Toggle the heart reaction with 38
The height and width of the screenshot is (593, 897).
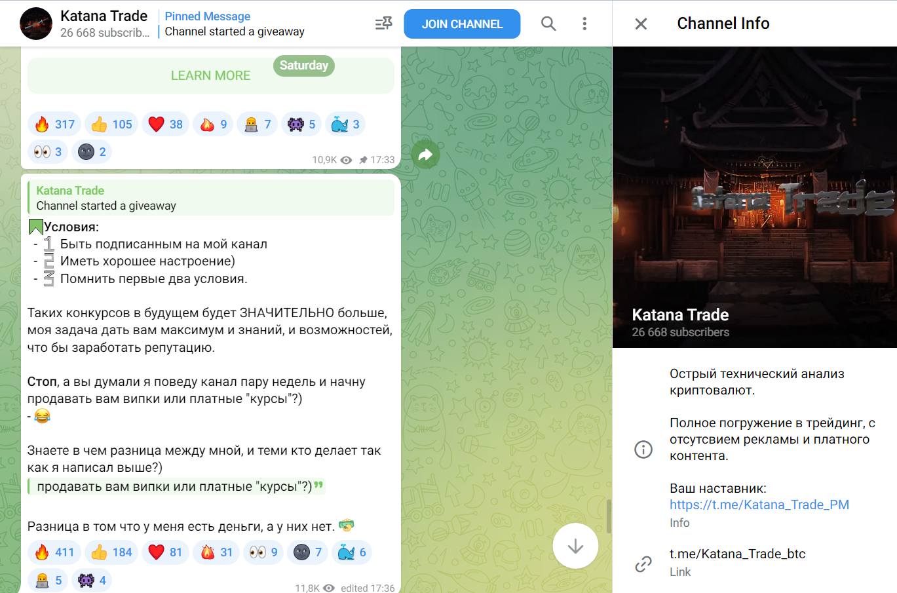point(165,124)
